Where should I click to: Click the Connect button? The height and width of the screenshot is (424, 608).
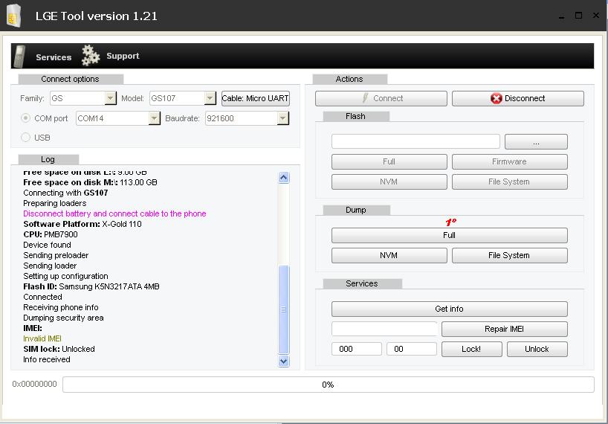click(x=381, y=98)
